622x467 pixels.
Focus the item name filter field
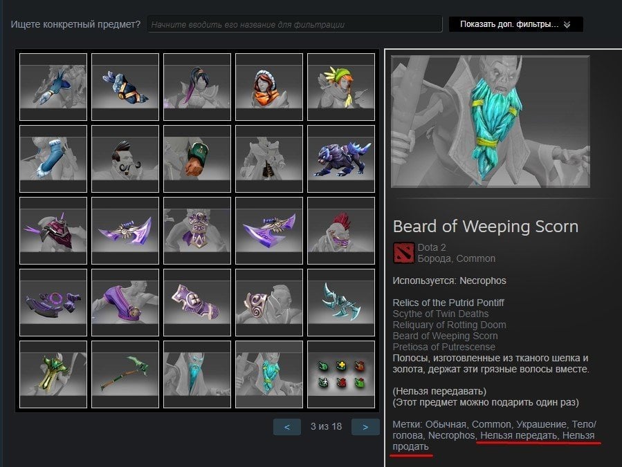click(x=295, y=24)
